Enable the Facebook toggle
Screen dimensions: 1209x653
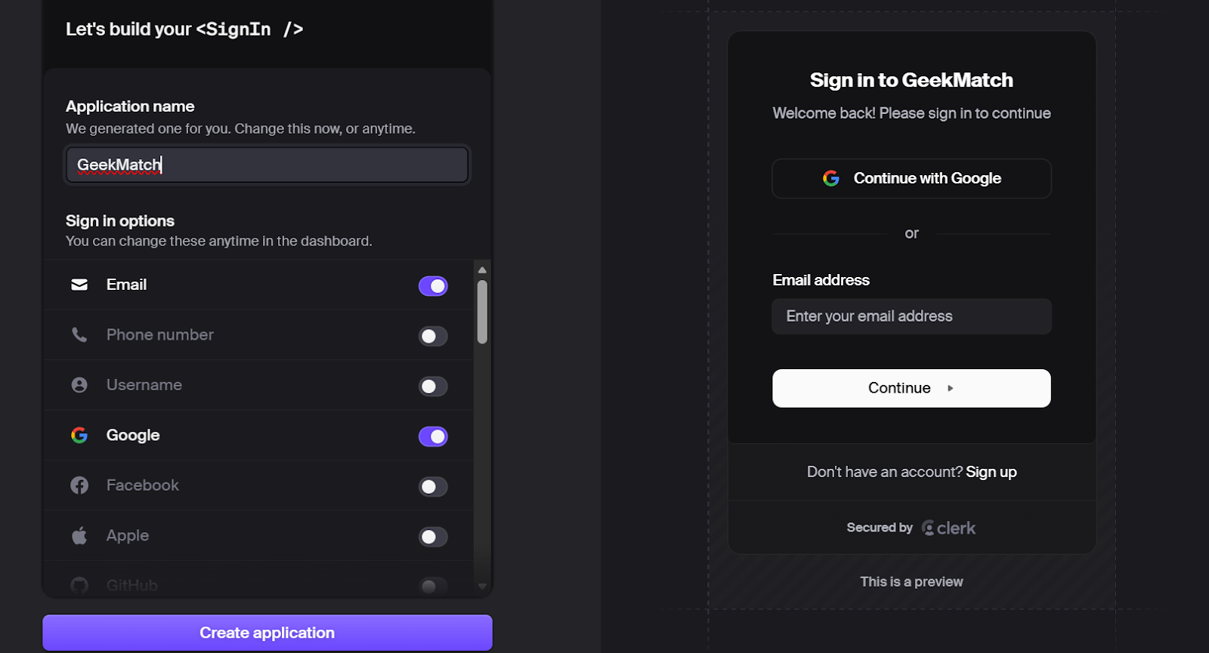(433, 486)
